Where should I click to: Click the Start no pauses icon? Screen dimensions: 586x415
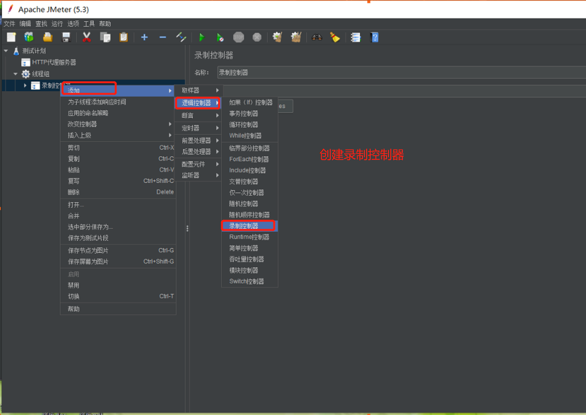(220, 37)
